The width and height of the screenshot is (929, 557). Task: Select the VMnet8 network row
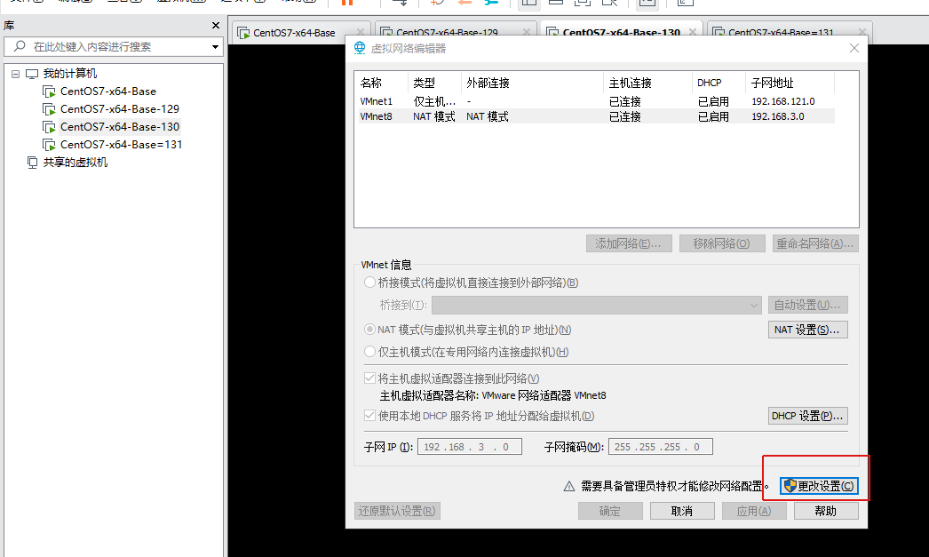pos(595,116)
